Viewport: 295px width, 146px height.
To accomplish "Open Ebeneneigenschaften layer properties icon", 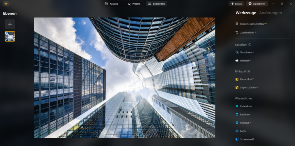I will coord(237,24).
